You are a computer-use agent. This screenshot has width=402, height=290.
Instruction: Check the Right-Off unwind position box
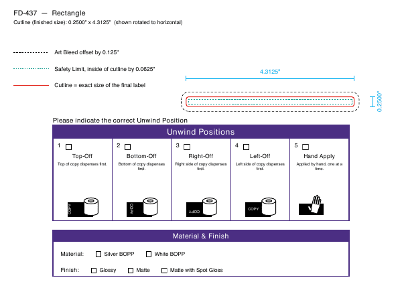(x=187, y=147)
